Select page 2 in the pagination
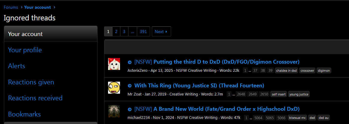This screenshot has height=124, width=349. click(116, 32)
